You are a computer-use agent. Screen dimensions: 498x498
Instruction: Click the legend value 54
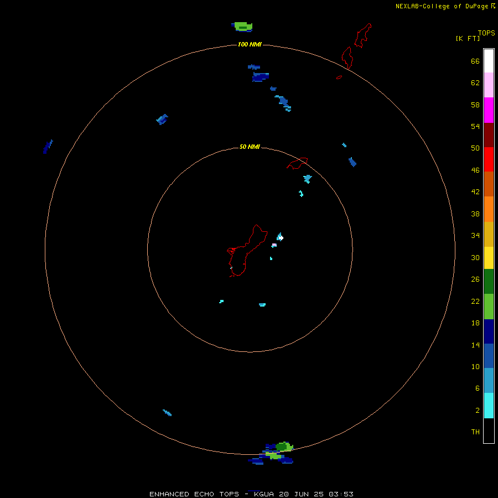pos(475,126)
